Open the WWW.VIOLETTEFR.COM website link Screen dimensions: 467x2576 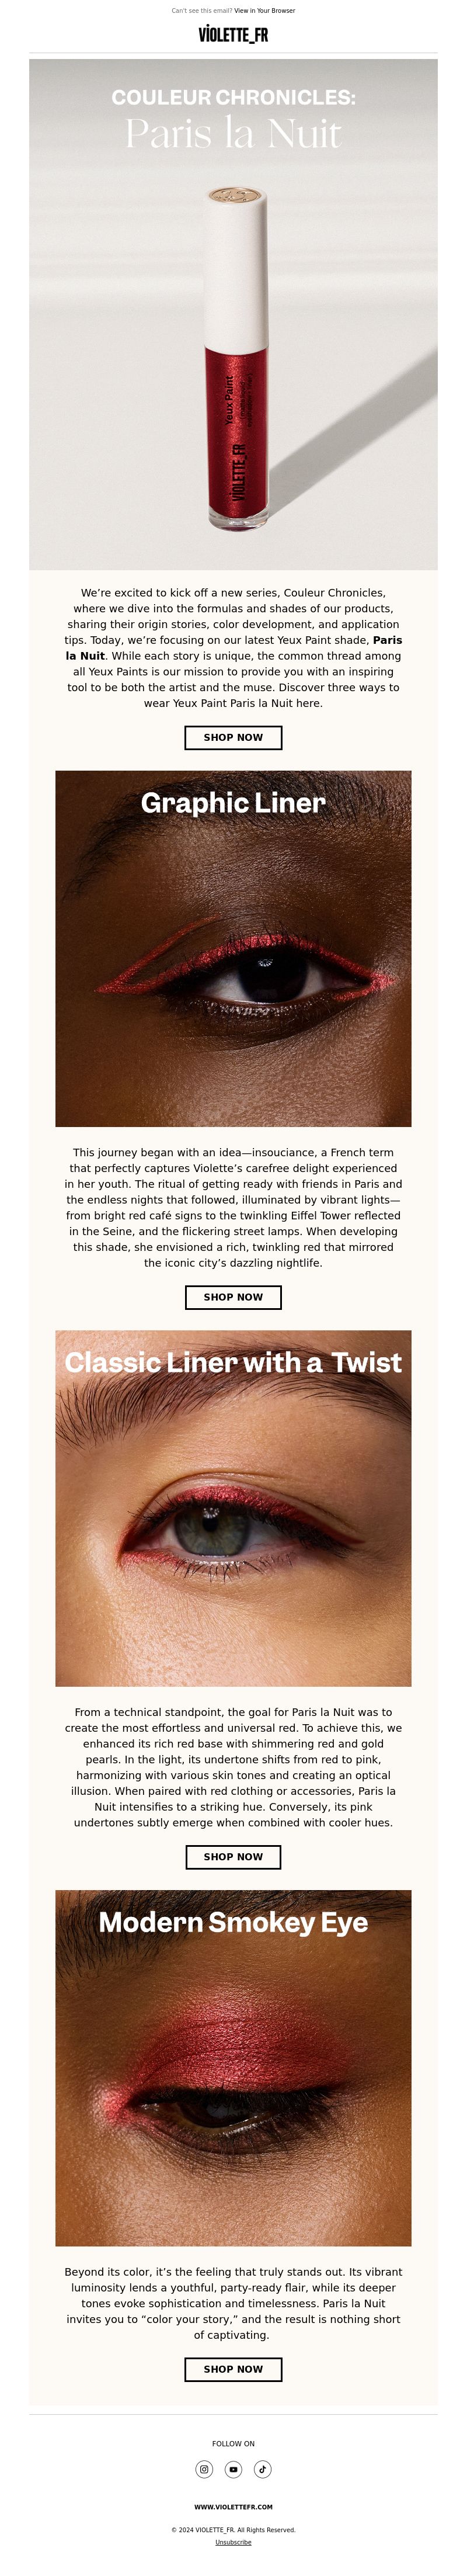point(233,2507)
